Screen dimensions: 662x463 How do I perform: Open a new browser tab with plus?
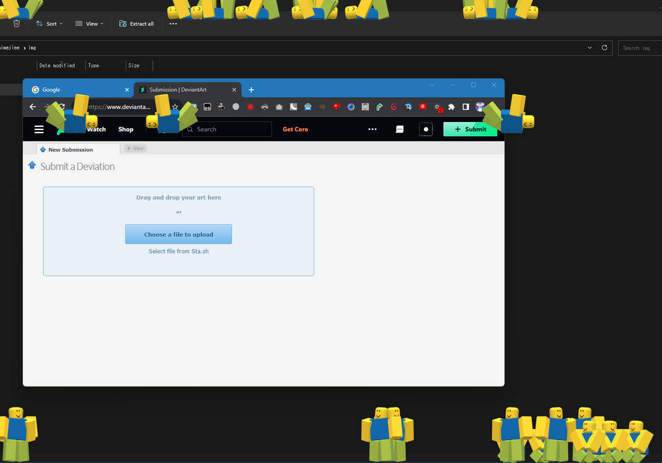pyautogui.click(x=251, y=90)
